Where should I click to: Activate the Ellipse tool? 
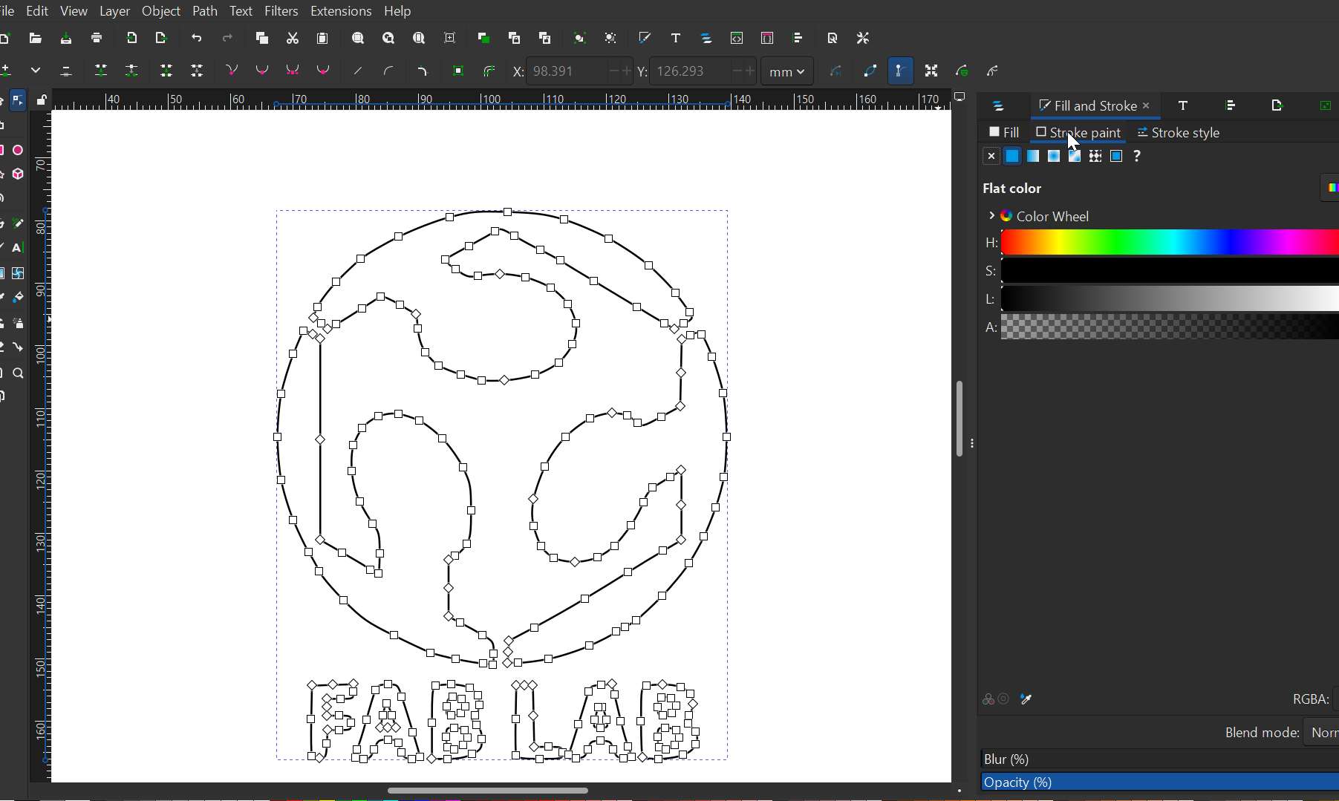(x=17, y=149)
